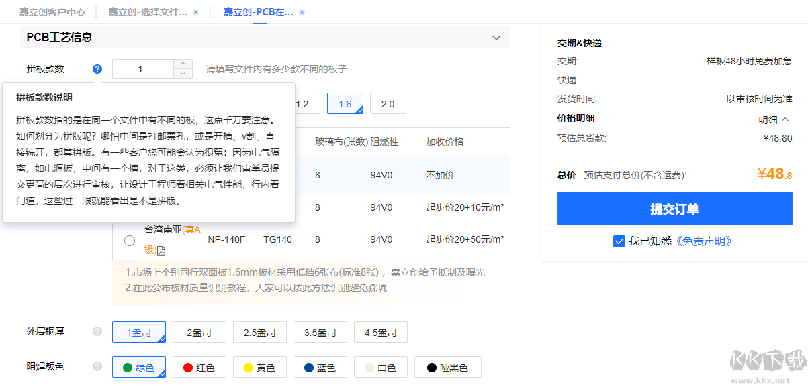Close the 嘉立创-选择文件 tab

[195, 12]
